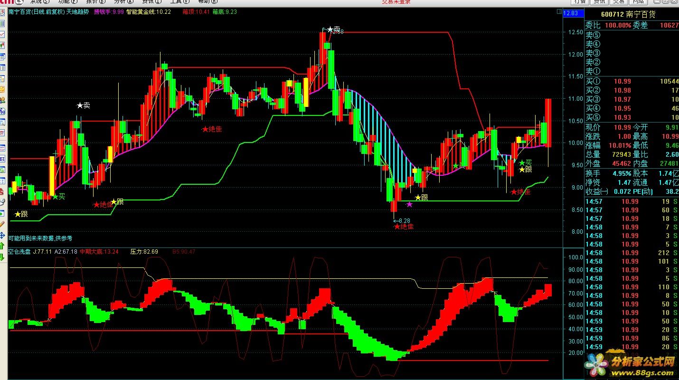Open the 系统(S) menu
The image size is (679, 380).
coord(40,2)
